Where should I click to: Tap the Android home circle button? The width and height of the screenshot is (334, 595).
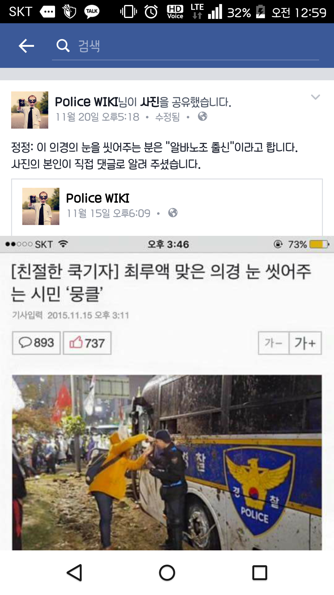tap(167, 573)
